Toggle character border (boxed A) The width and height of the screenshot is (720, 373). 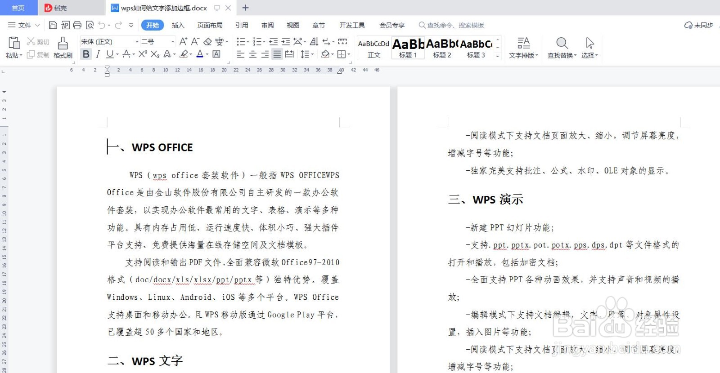pyautogui.click(x=216, y=54)
